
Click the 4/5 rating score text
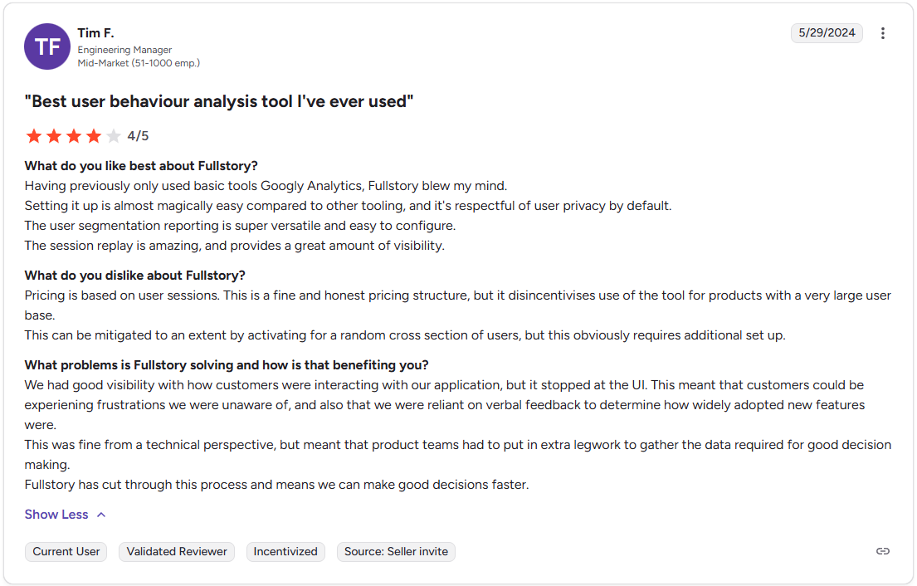coord(138,136)
